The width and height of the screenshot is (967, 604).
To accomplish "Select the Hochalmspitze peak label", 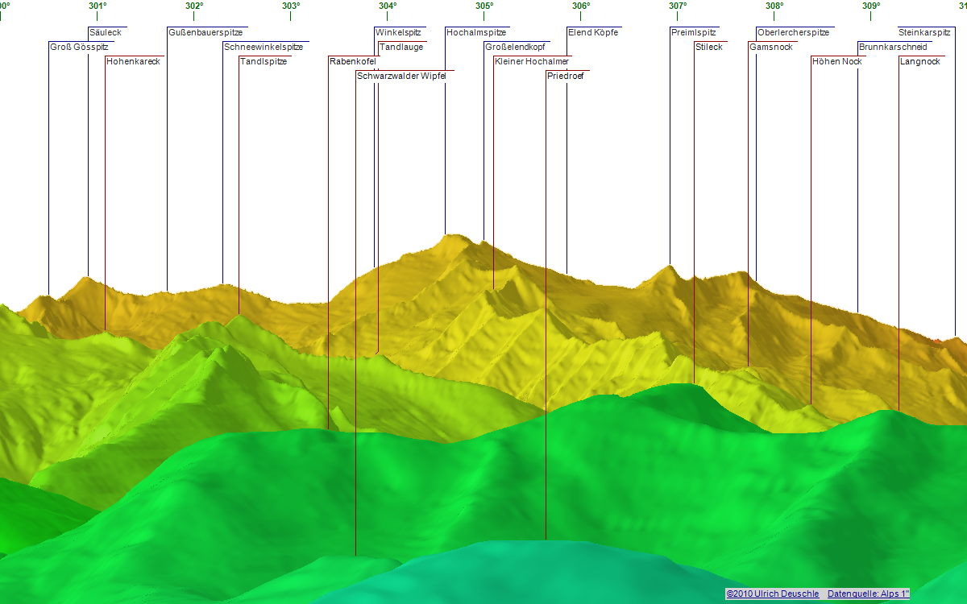I will [476, 33].
